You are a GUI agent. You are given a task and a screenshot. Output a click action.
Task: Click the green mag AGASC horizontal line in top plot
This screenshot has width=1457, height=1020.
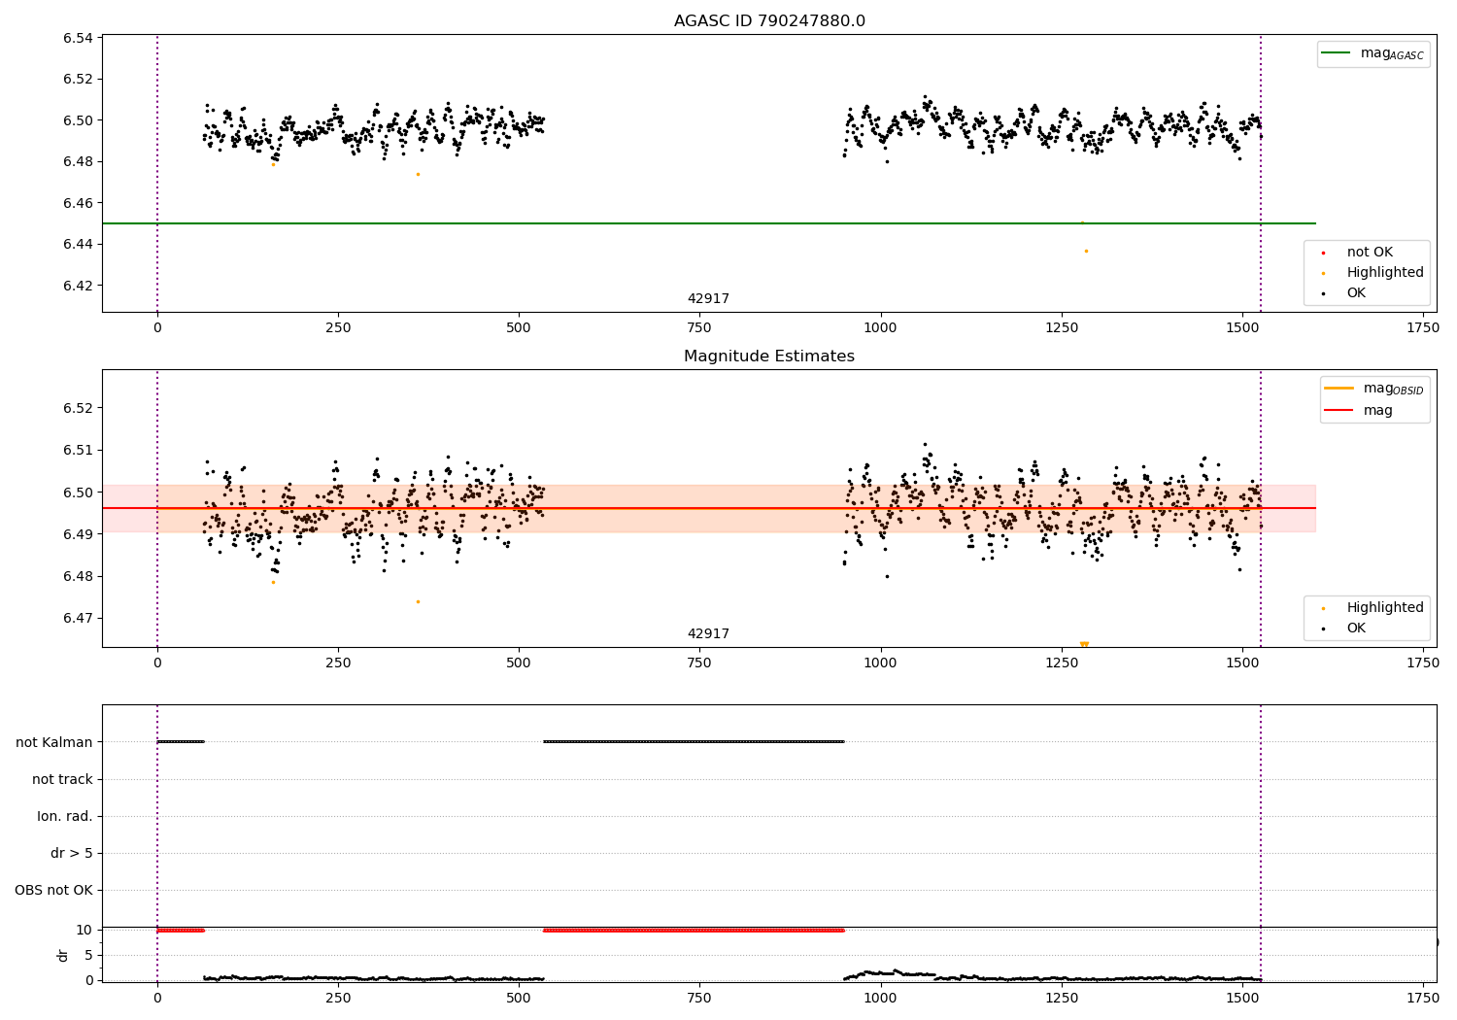709,223
